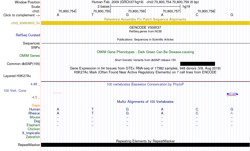Click the 'chr2:70,800,754-70,800,759 (6 bp)' position text

pos(173,2)
